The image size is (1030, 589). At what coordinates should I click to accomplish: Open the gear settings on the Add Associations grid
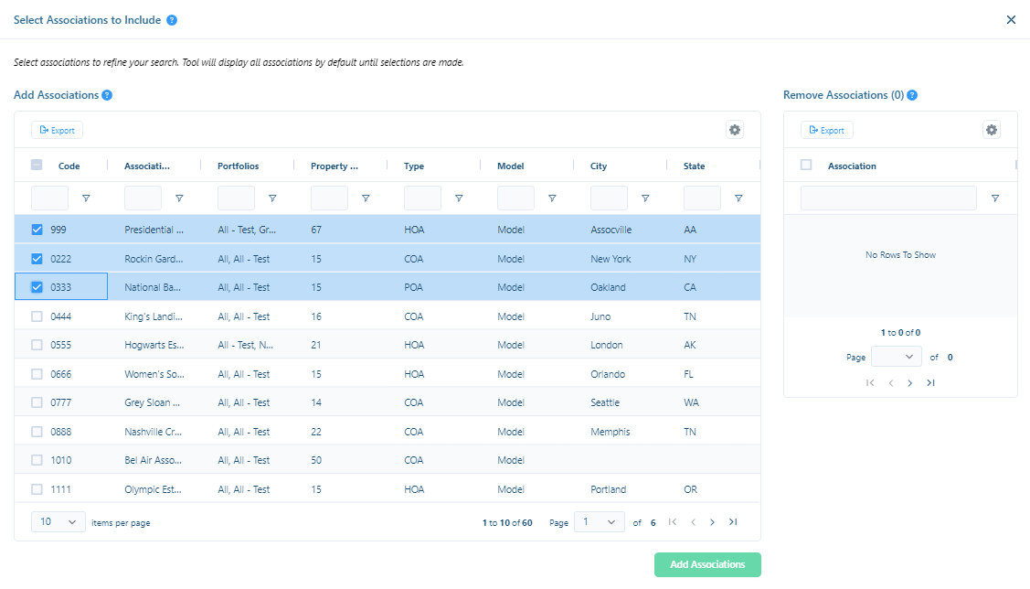pyautogui.click(x=735, y=130)
